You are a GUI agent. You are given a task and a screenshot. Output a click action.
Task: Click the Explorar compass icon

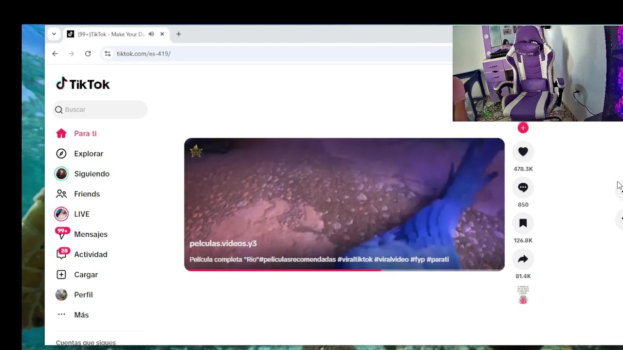click(x=61, y=154)
